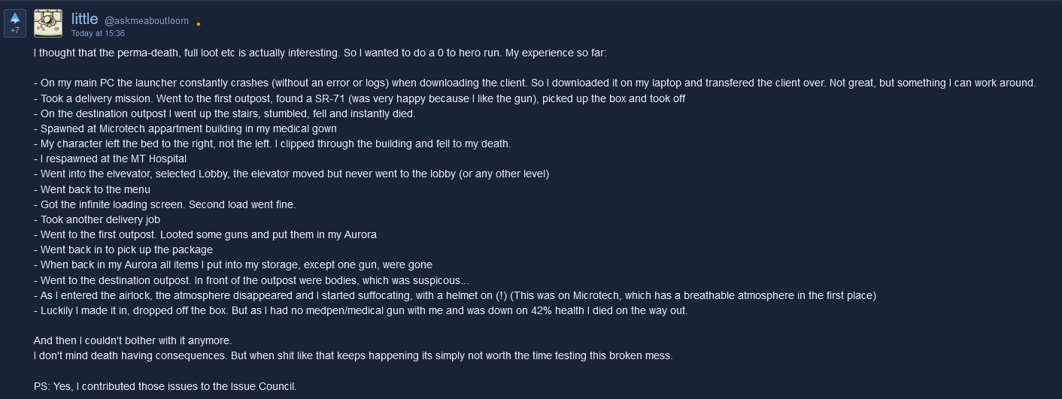Click the orange status dot beside the handle

point(199,24)
